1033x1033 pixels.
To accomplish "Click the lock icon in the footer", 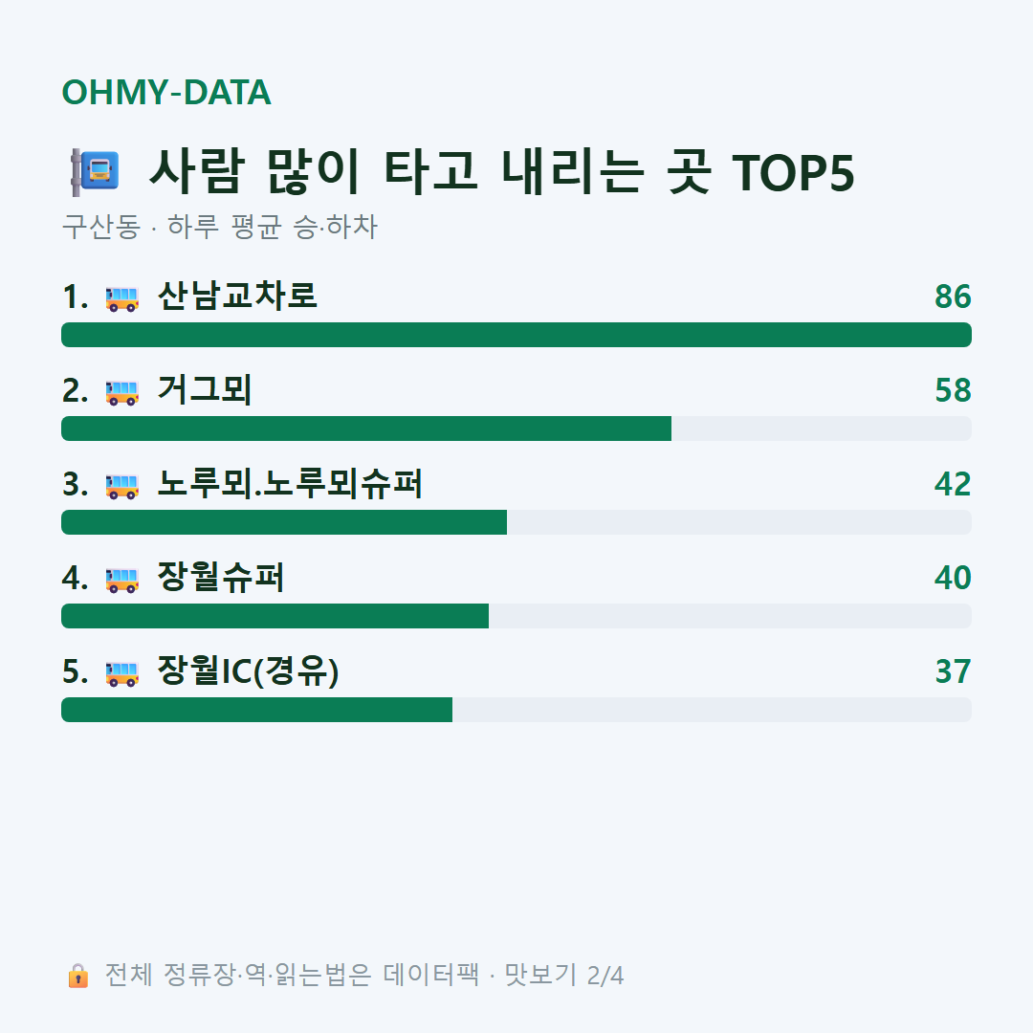I will pyautogui.click(x=77, y=975).
